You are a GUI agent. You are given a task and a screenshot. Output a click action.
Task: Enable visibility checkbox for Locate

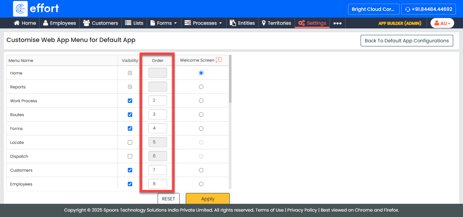point(130,143)
